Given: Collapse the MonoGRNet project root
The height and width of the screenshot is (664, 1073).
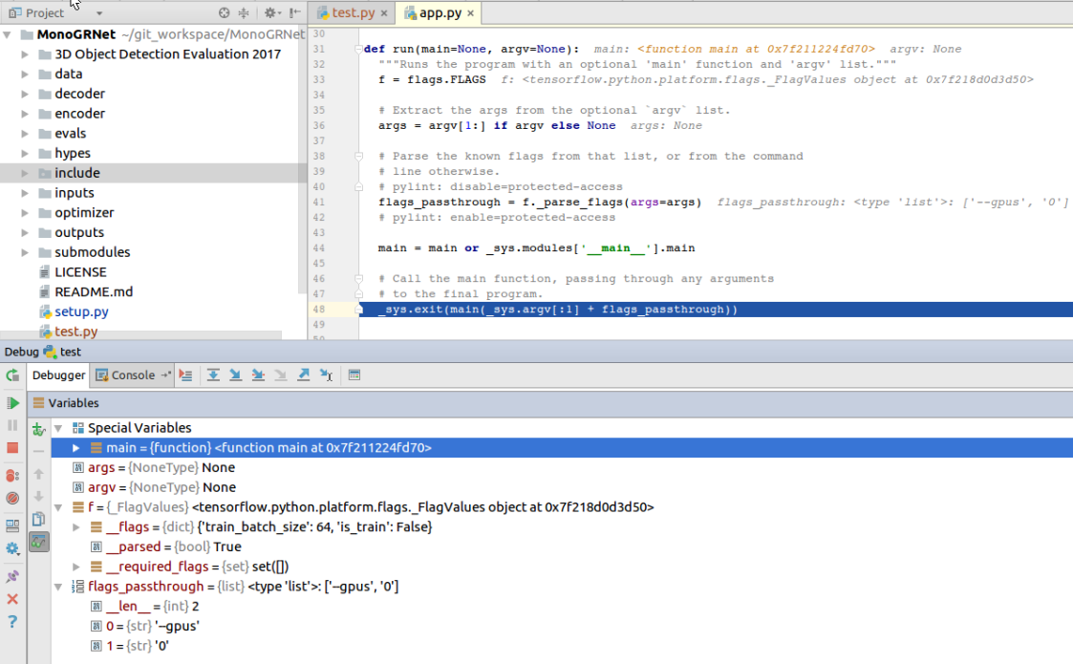Looking at the screenshot, I should [x=7, y=34].
